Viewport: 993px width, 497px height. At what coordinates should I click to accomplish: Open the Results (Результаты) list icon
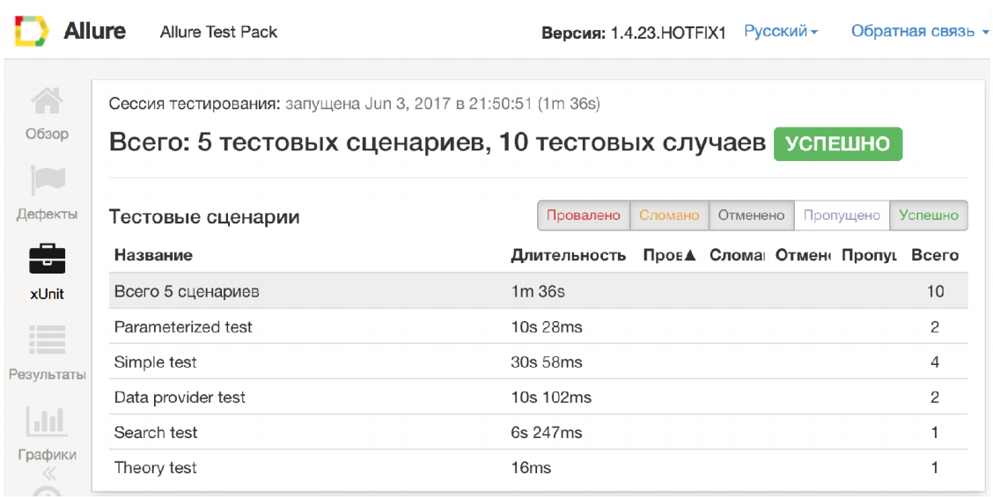[x=47, y=340]
